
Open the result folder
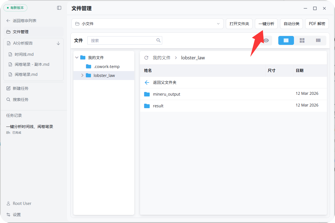pyautogui.click(x=158, y=106)
